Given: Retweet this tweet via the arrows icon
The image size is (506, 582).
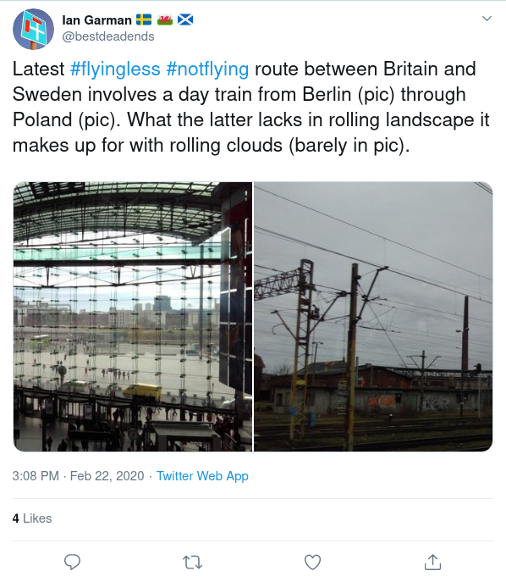Looking at the screenshot, I should [193, 563].
